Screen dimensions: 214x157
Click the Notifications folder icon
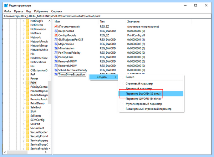point(27,62)
